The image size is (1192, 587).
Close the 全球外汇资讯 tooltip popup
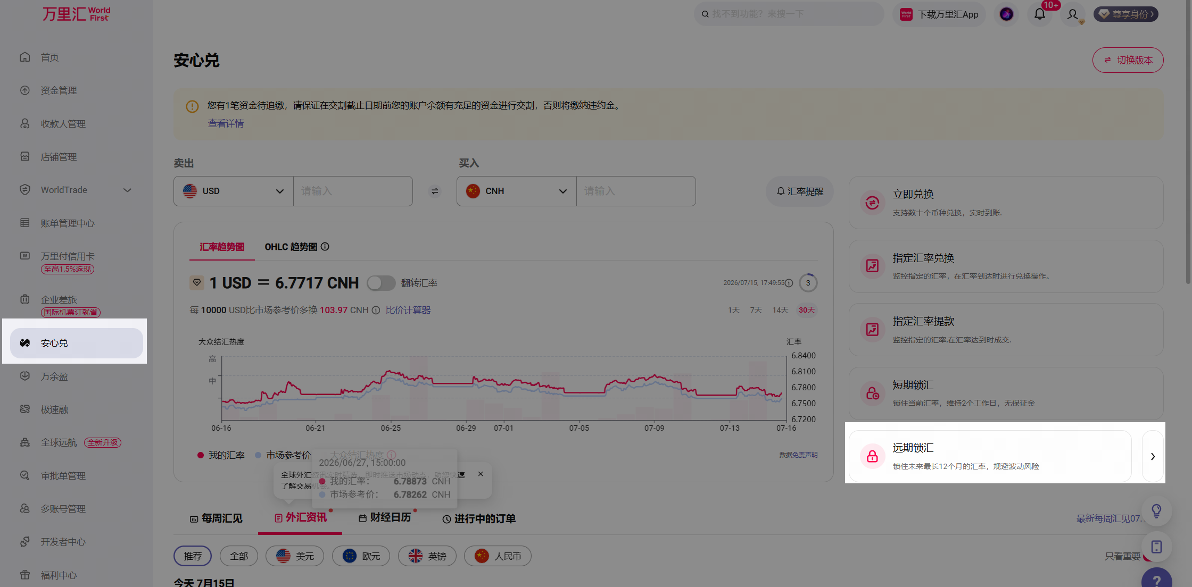[481, 474]
